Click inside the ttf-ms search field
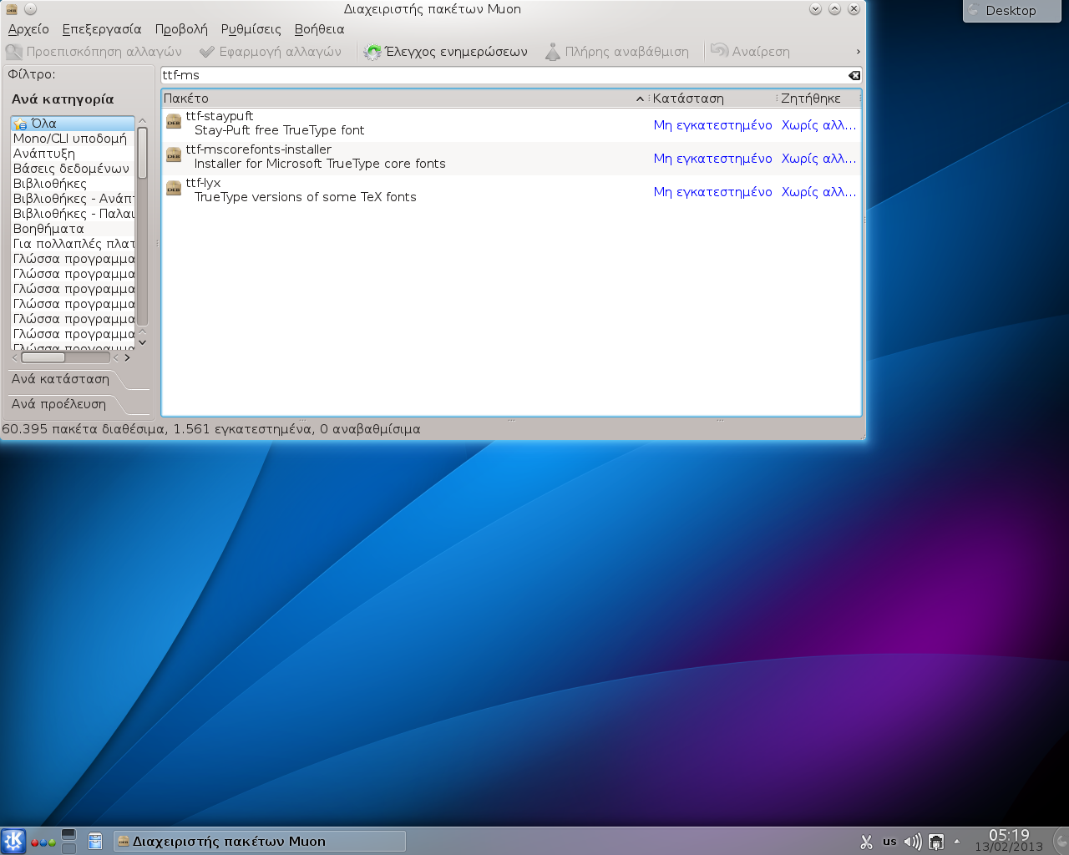 [501, 75]
